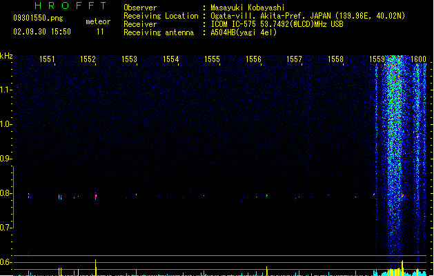
Task: Click the tall yellow intensity bar at 1552
Action: 96,268
